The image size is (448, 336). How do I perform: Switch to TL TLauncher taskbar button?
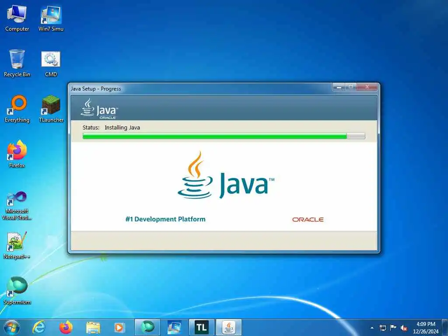pos(202,327)
